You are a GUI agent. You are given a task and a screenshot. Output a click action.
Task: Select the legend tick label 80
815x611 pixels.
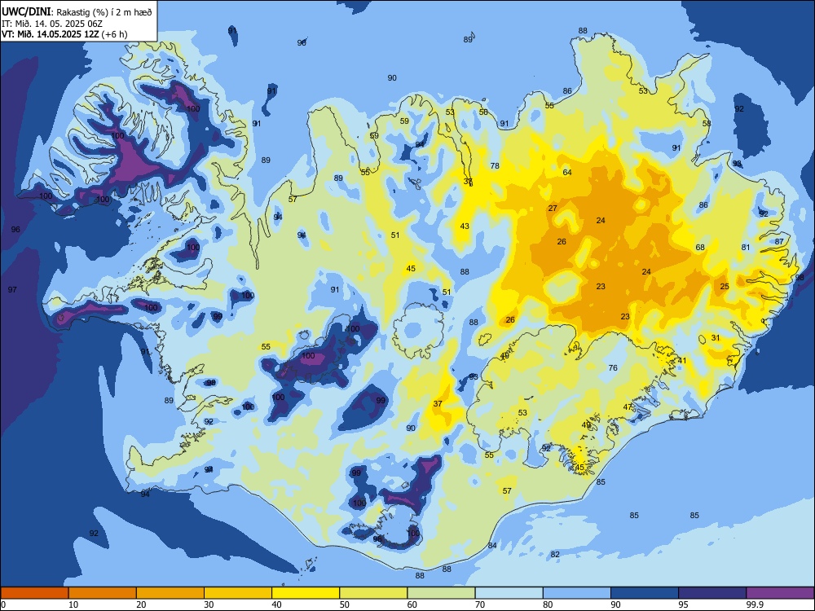[548, 604]
